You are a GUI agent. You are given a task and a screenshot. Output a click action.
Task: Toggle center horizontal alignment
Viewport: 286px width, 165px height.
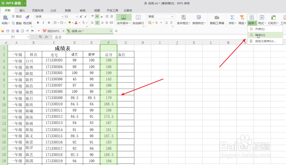(97, 23)
